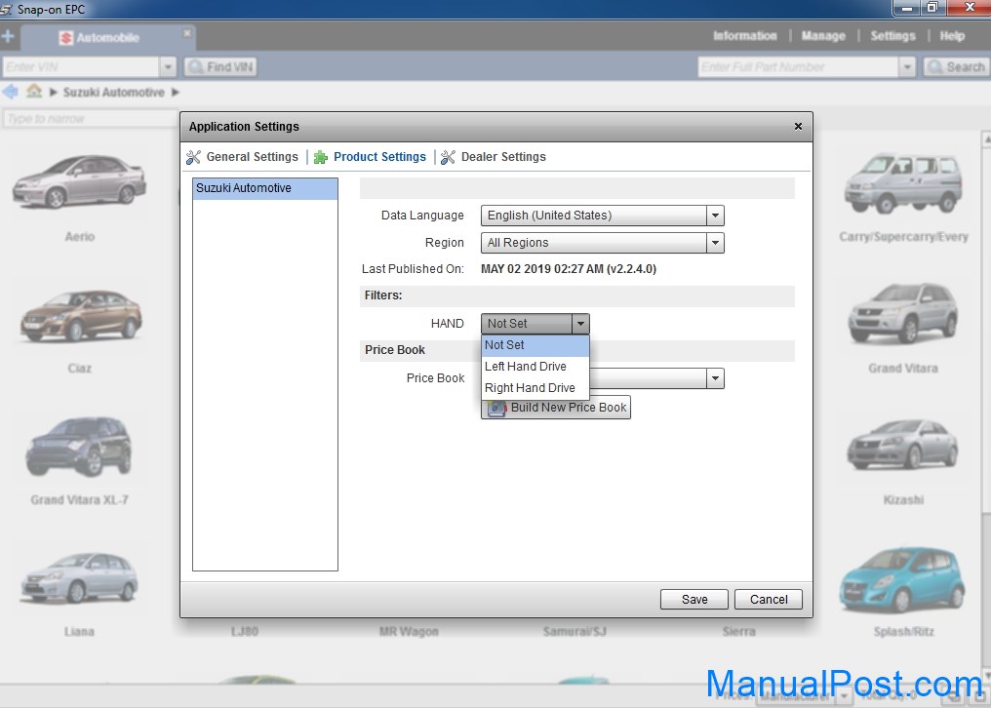Select the Grand Vitara SUV thumbnail
Image resolution: width=991 pixels, height=708 pixels.
tap(902, 314)
